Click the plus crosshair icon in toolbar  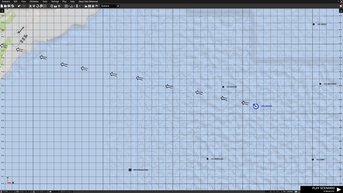pos(59,6)
